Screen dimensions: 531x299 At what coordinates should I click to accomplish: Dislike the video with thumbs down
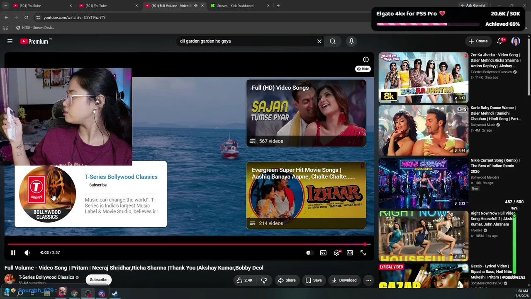[264, 280]
